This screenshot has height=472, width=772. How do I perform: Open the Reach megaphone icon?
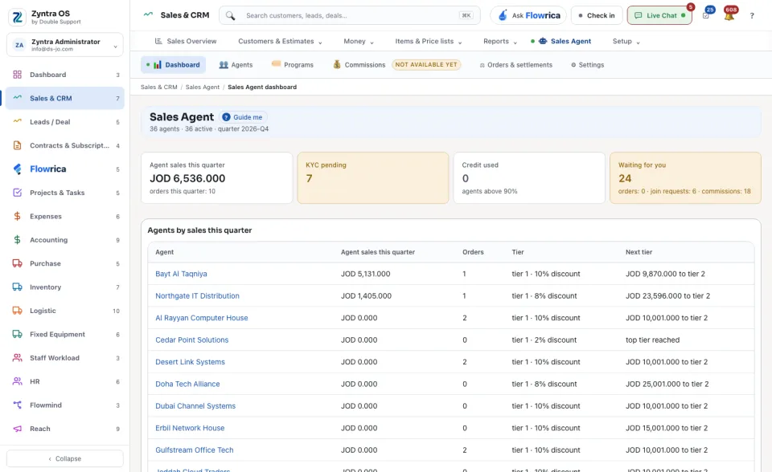tap(17, 429)
